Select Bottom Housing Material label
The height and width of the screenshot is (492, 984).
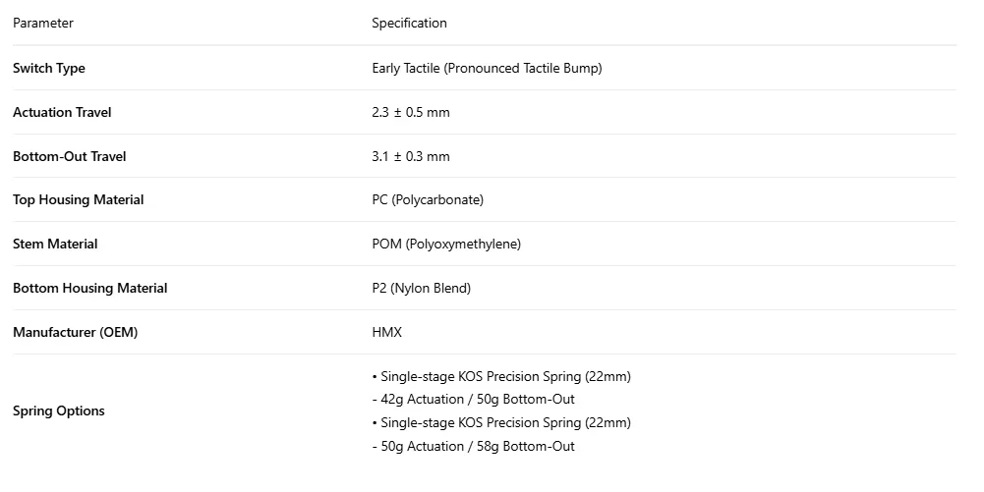click(89, 289)
